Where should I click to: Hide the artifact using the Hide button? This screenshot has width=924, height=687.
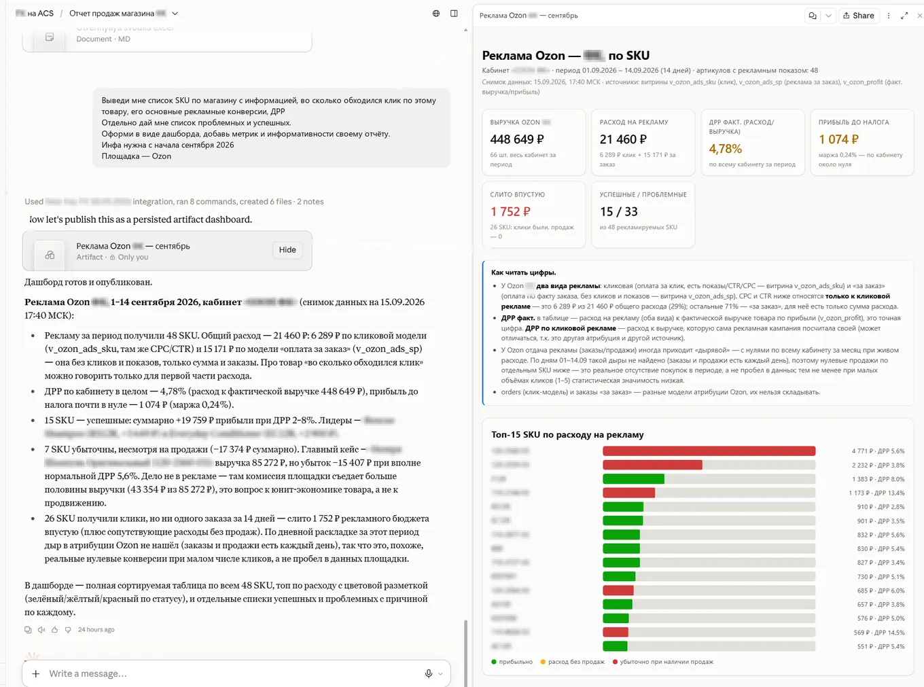287,250
